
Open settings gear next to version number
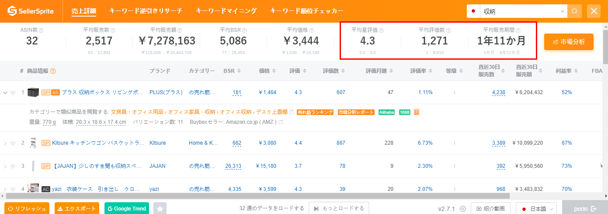pos(463,209)
